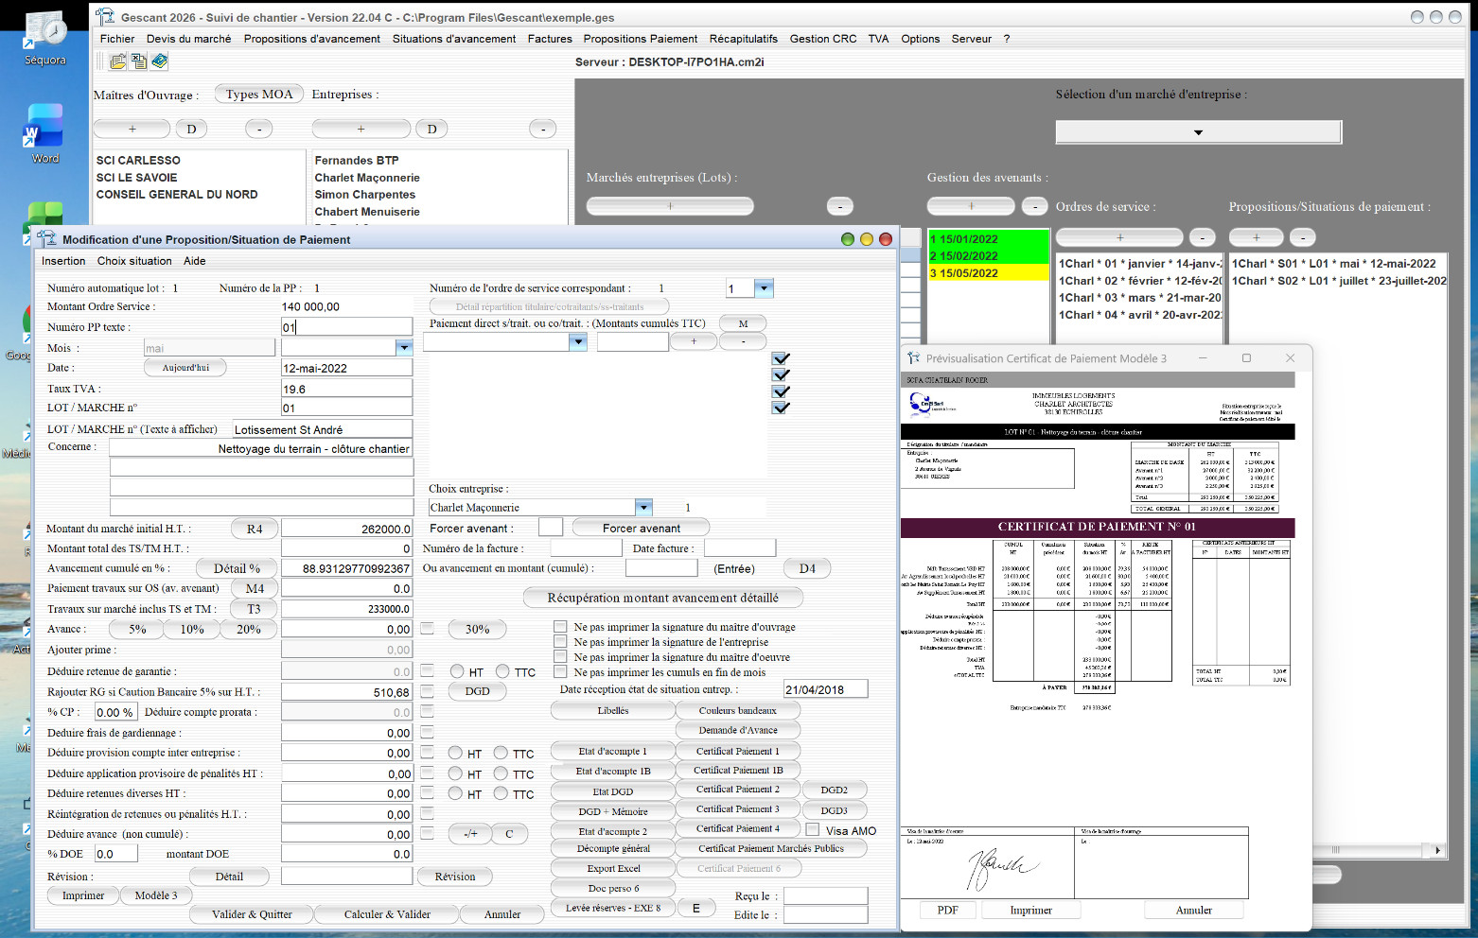
Task: Open the 'Couleurs bandeaux' settings button
Action: [738, 710]
